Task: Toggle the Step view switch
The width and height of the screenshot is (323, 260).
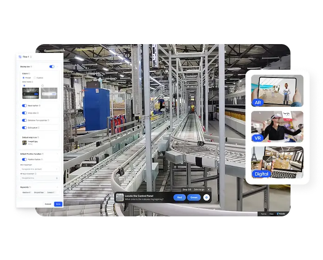Action: tap(24, 113)
